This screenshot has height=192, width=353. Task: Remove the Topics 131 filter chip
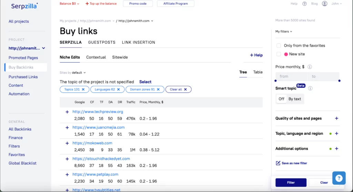[x=83, y=89]
